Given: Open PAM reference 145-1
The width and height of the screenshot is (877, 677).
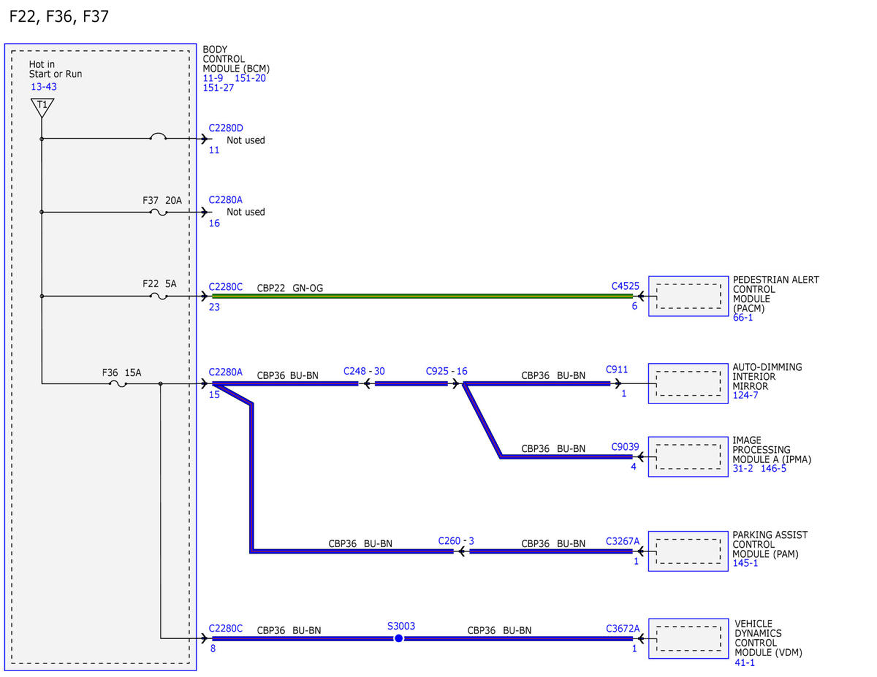Looking at the screenshot, I should pos(745,563).
